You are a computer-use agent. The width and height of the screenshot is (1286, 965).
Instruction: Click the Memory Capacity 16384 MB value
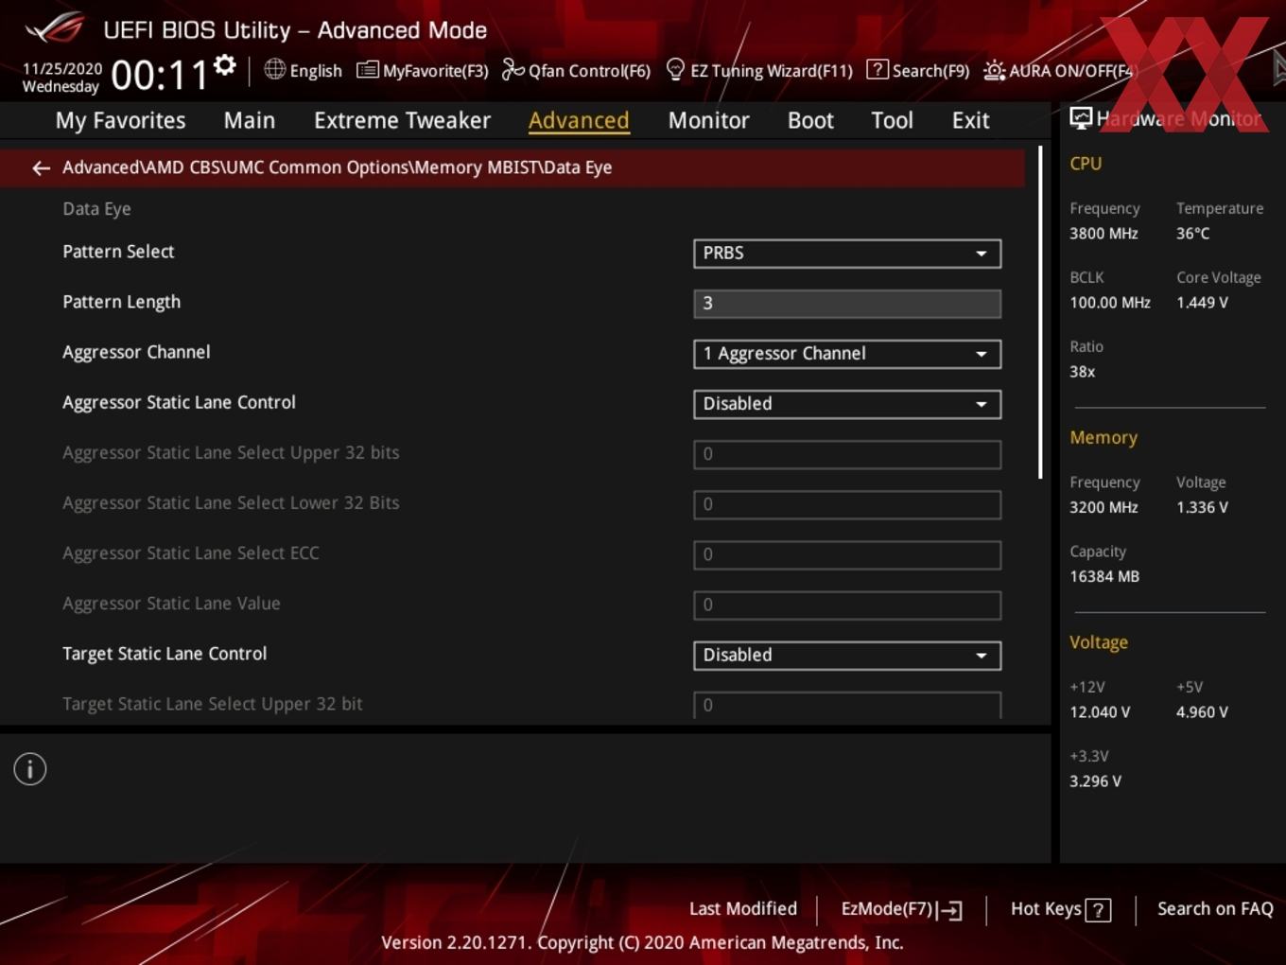tap(1104, 576)
